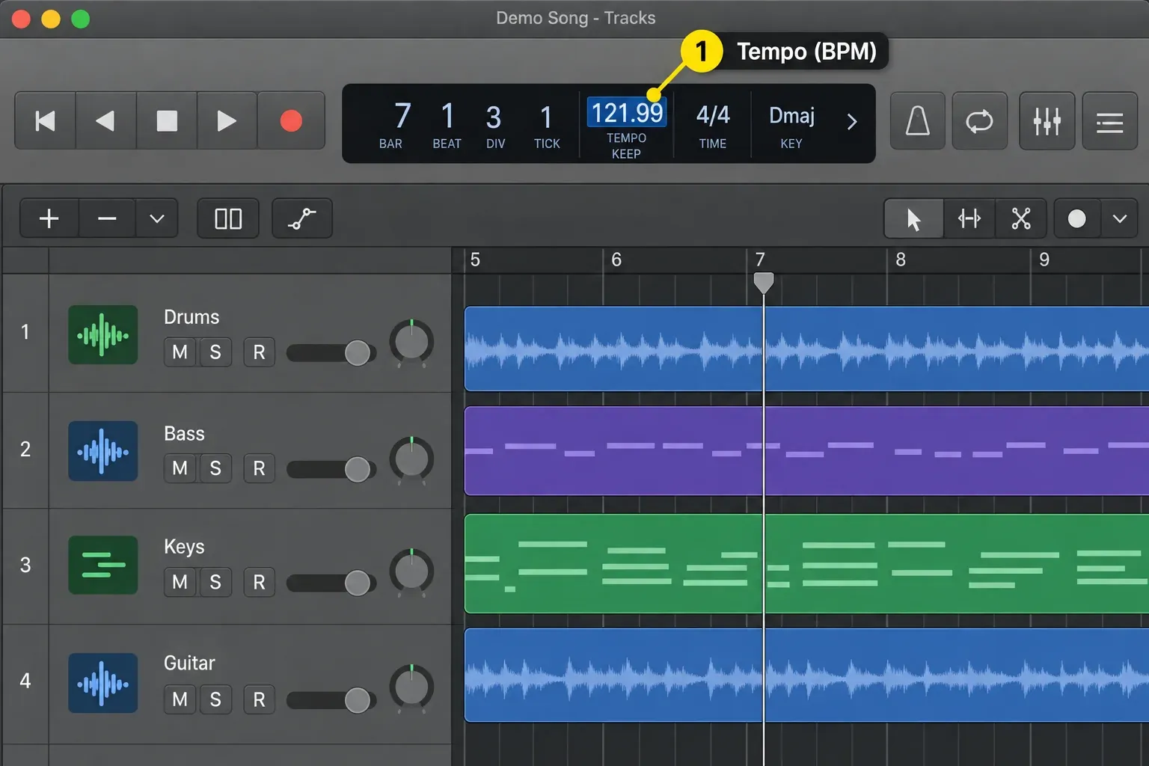Viewport: 1149px width, 766px height.
Task: Solo the Drums track
Action: coord(215,352)
